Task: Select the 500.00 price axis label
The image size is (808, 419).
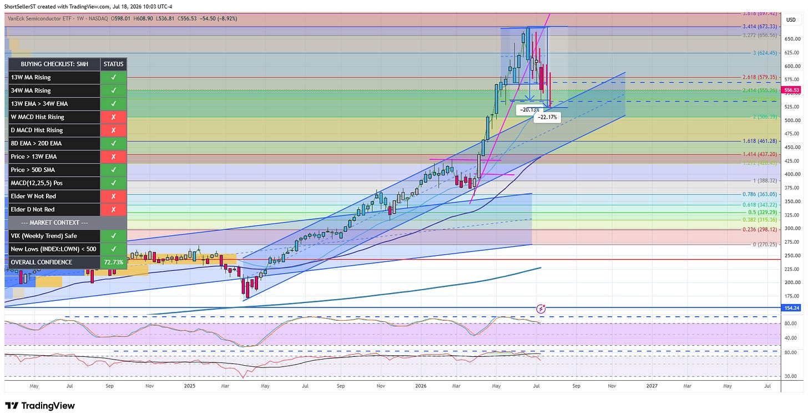Action: [792, 120]
